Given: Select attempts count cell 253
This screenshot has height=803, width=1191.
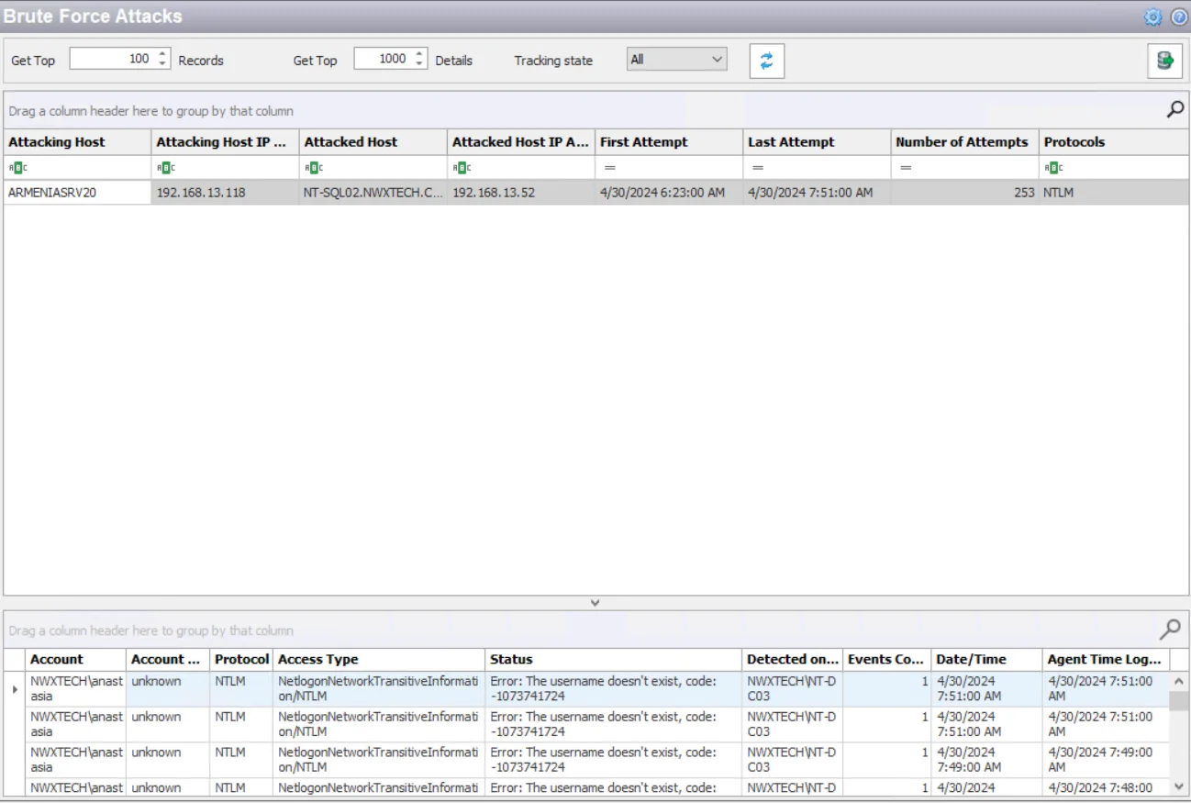Looking at the screenshot, I should 964,193.
